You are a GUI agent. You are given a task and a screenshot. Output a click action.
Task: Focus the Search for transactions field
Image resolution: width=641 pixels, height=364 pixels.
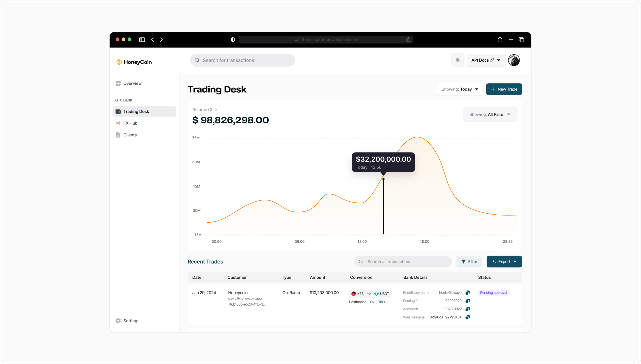242,60
